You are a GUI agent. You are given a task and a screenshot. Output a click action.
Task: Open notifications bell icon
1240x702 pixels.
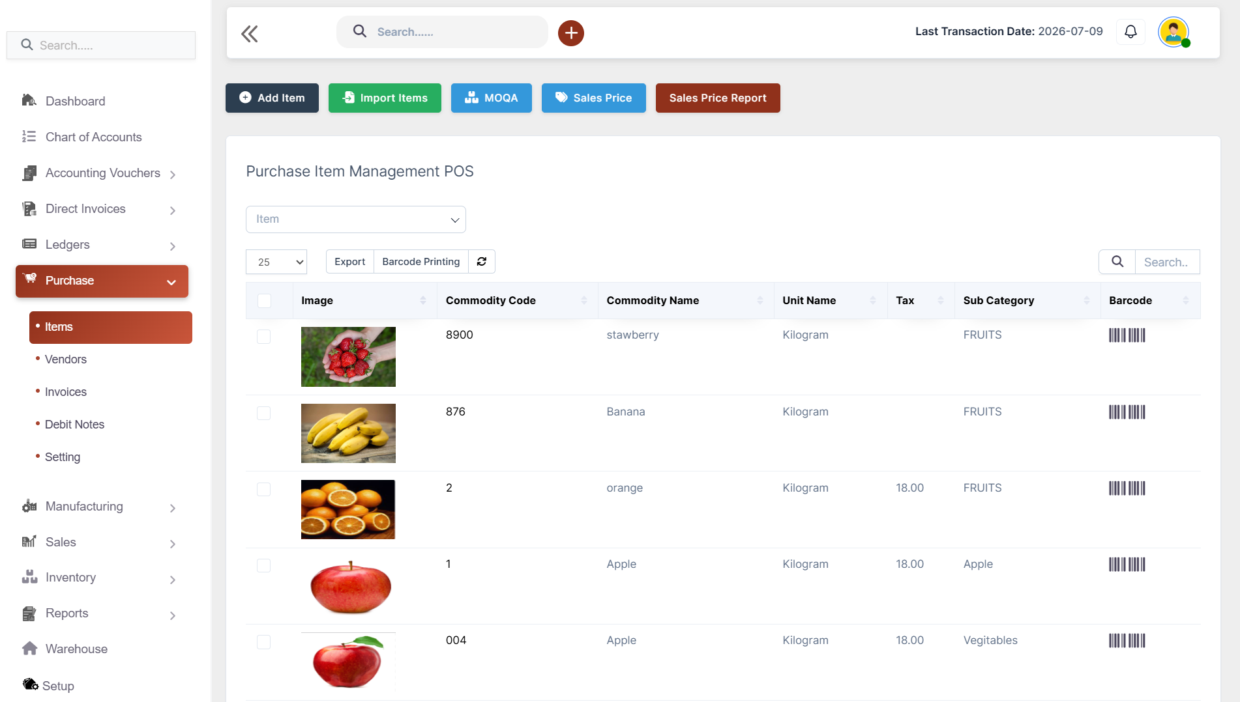coord(1130,32)
